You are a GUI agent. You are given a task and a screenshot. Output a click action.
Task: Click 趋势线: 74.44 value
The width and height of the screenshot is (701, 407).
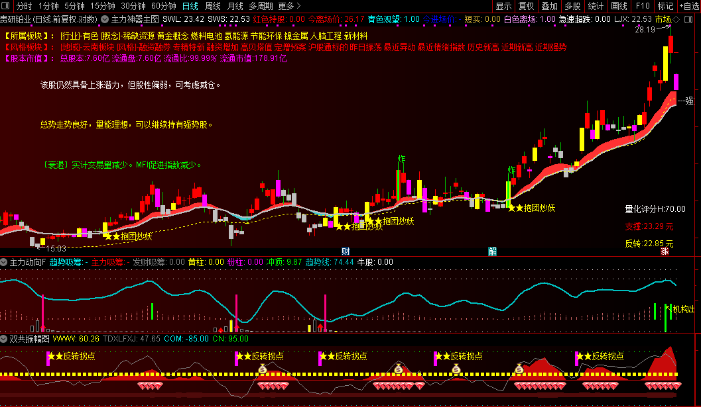click(330, 263)
